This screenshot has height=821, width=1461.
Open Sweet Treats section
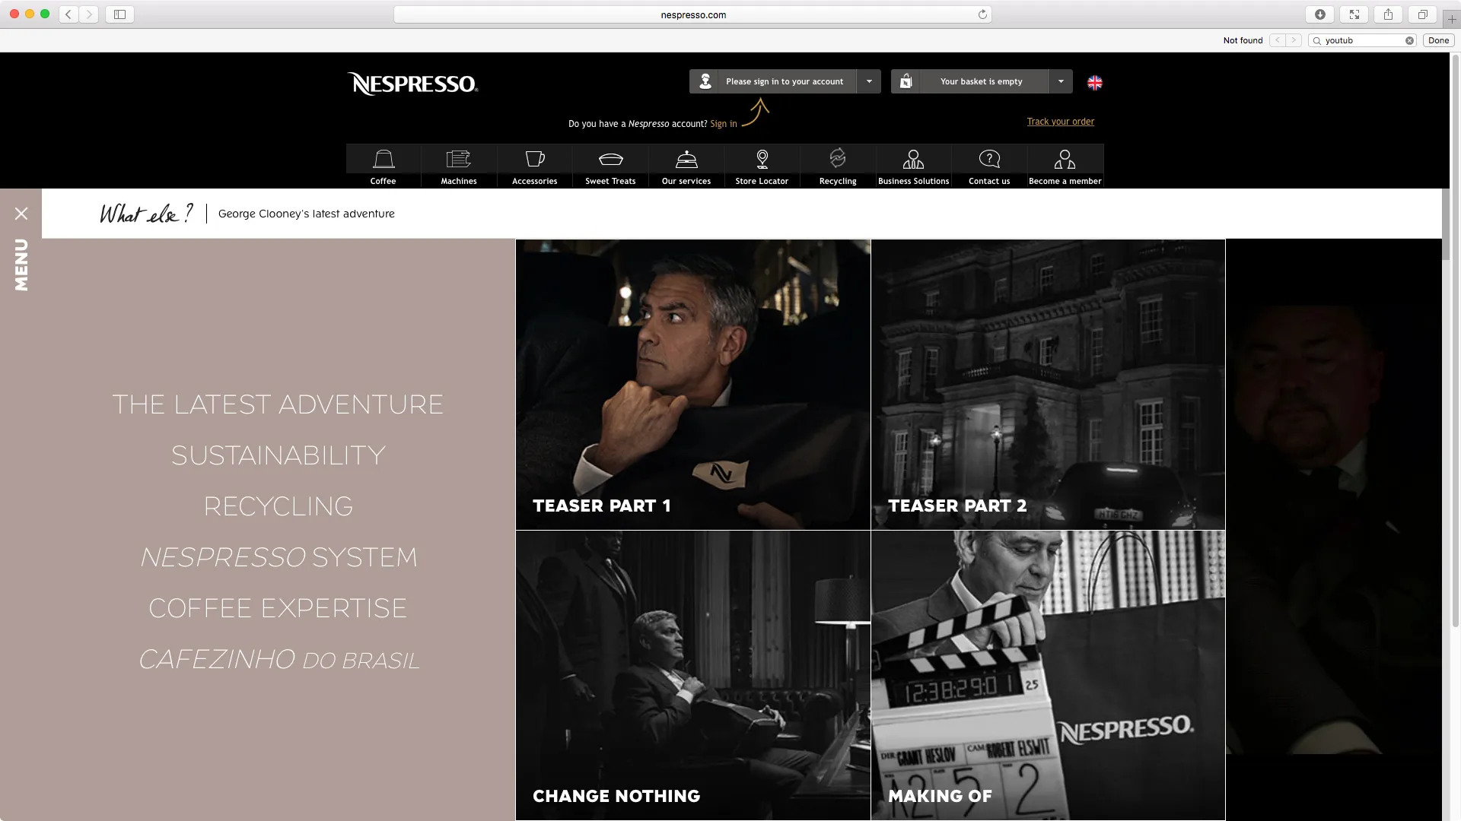[610, 166]
